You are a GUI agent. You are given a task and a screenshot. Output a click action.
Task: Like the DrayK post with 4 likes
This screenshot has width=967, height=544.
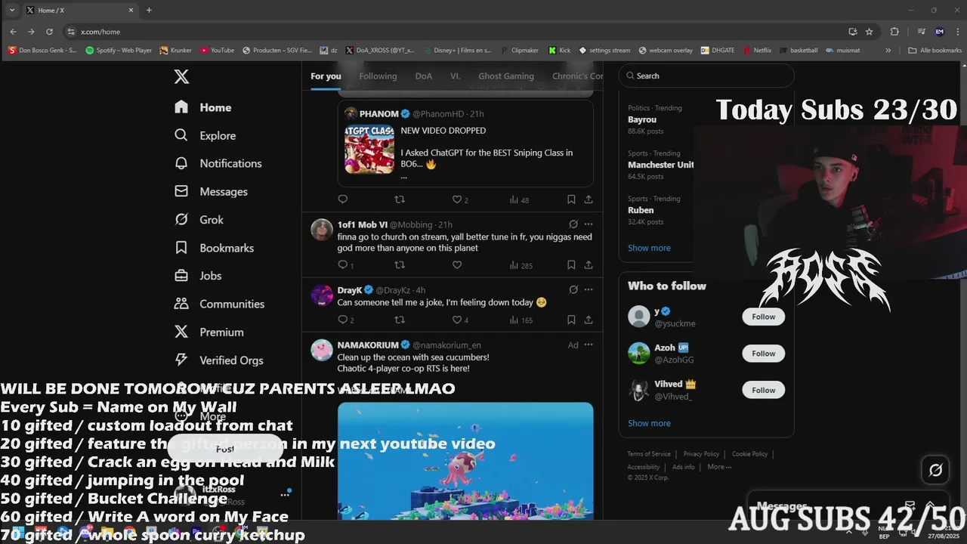tap(460, 320)
